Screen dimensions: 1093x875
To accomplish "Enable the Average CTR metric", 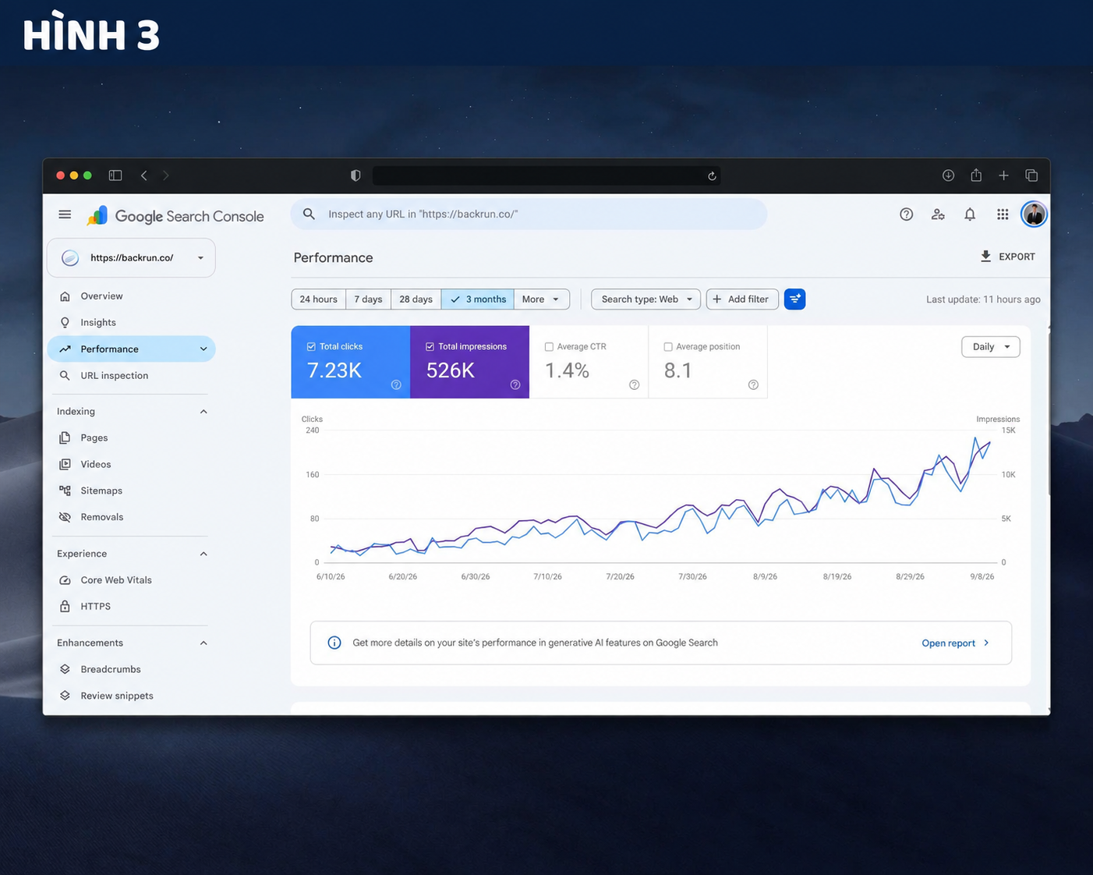I will 549,347.
